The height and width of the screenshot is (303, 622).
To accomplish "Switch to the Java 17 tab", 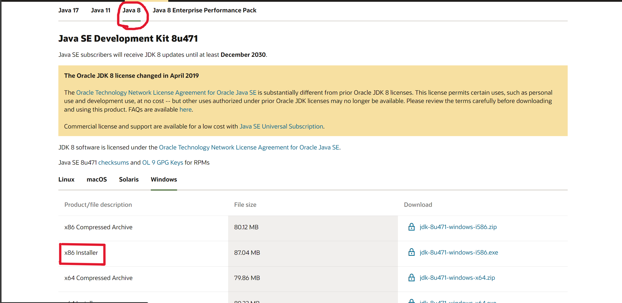I will tap(68, 10).
